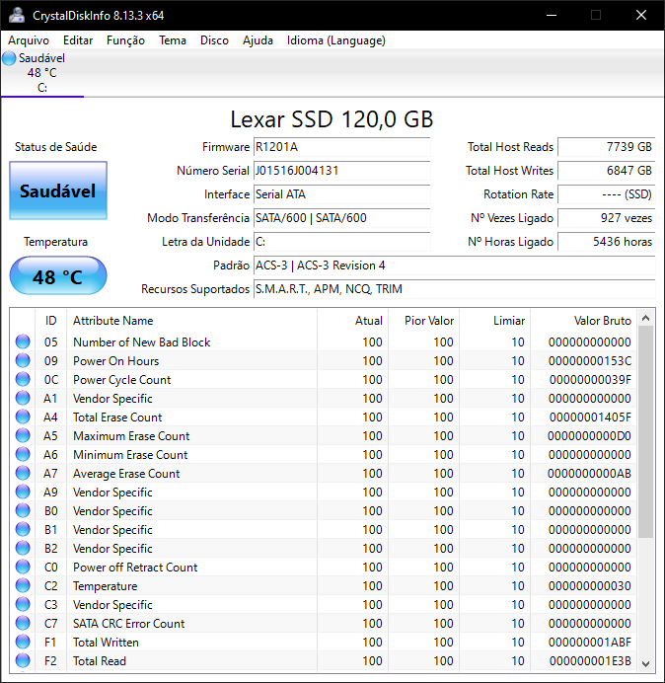
Task: Click the Pior Valor column header
Action: click(423, 321)
